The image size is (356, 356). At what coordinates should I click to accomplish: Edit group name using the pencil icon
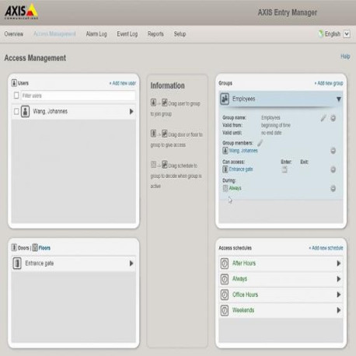click(323, 118)
